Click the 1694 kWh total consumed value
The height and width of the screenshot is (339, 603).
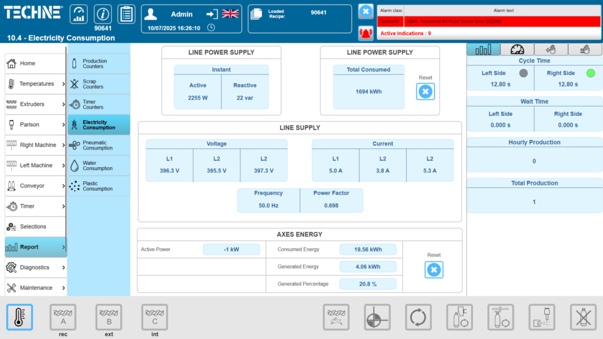coord(369,91)
